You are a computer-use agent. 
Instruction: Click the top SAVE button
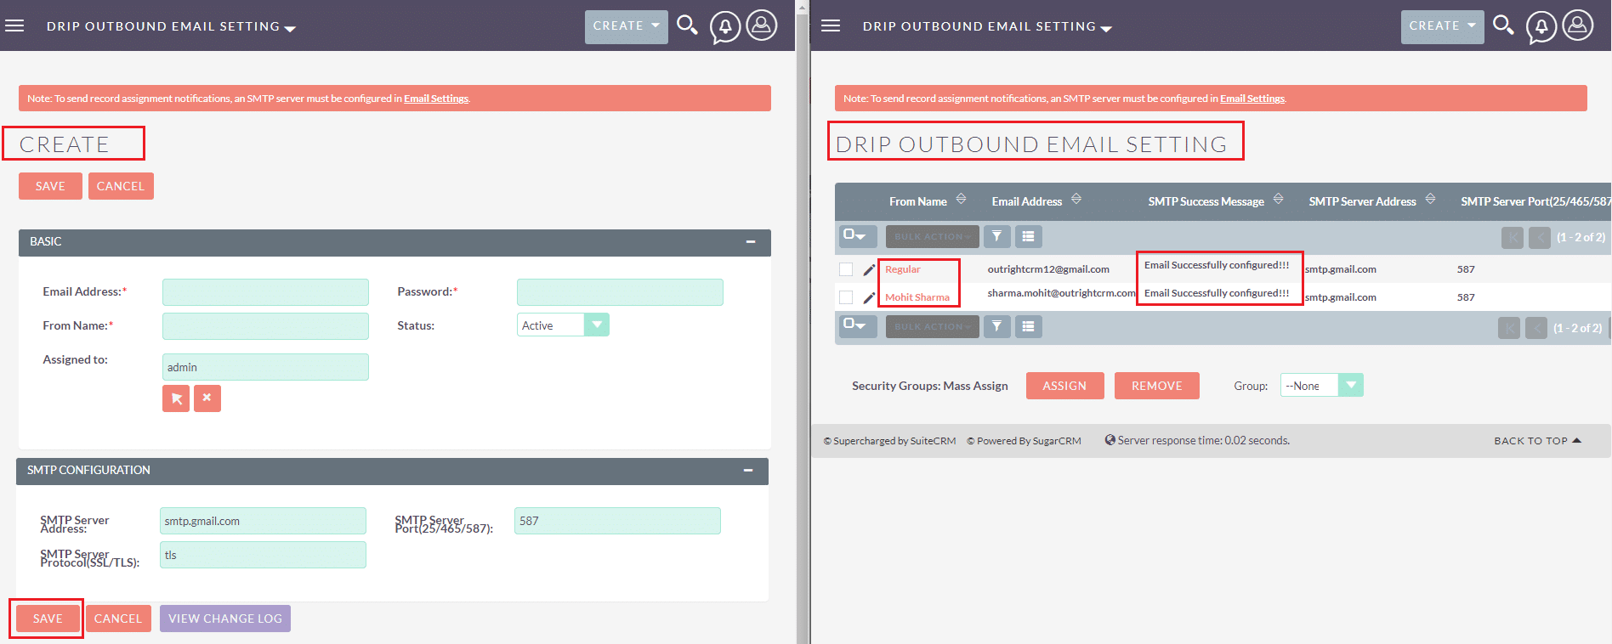click(x=50, y=186)
